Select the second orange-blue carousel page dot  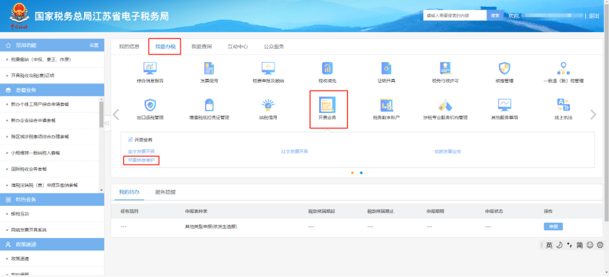tap(361, 173)
